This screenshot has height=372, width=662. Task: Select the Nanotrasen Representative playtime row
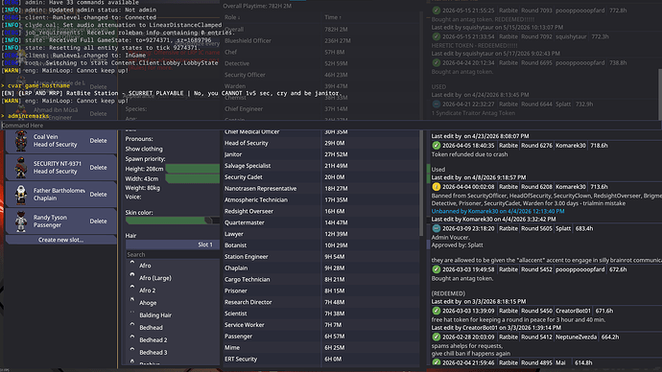point(320,189)
